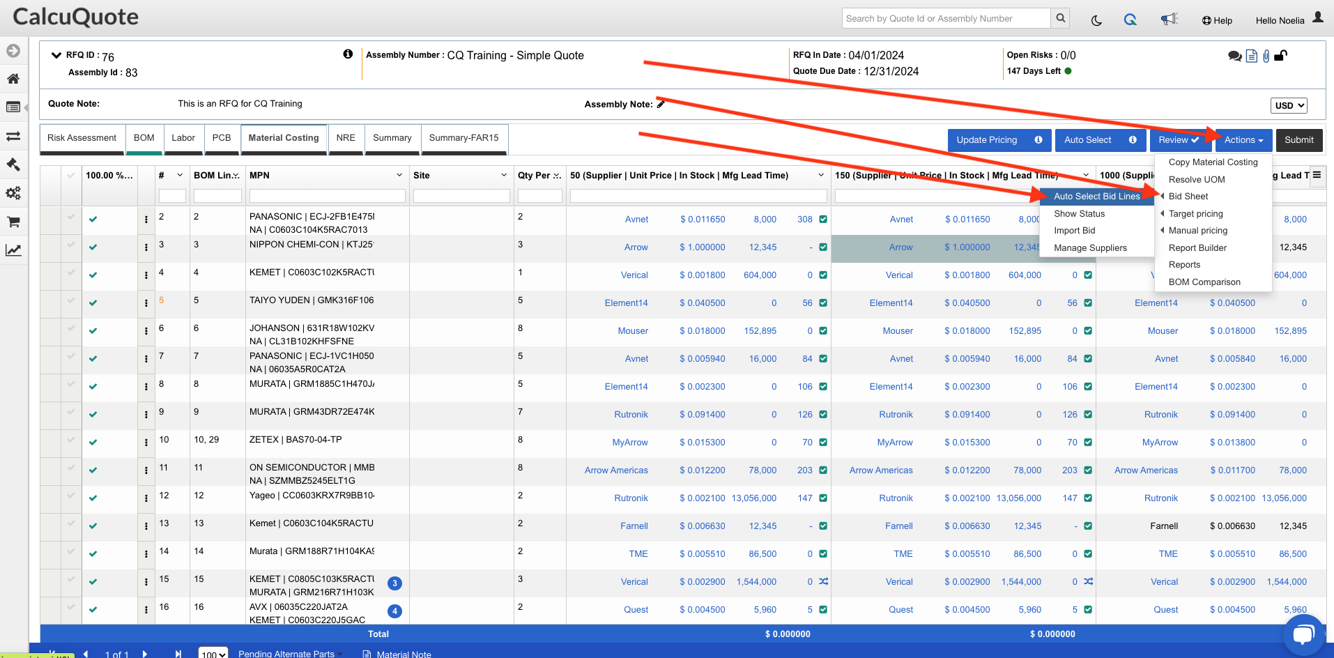Toggle Element14 50-qty checkbox on line 5
Viewport: 1334px width, 658px height.
(x=823, y=303)
